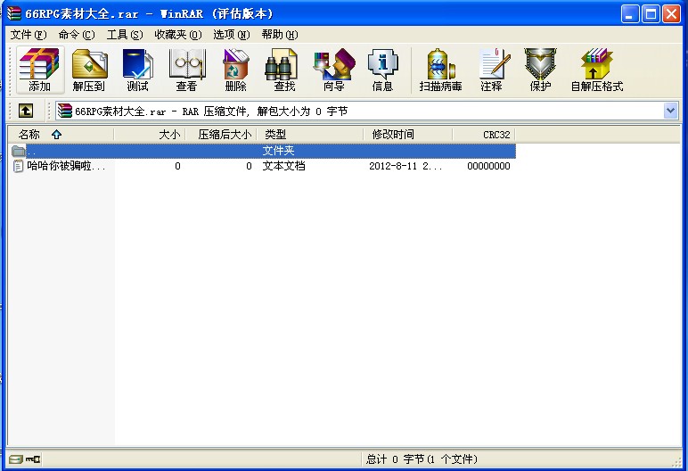Click the key password icon in status bar
The height and width of the screenshot is (471, 688).
pyautogui.click(x=33, y=459)
